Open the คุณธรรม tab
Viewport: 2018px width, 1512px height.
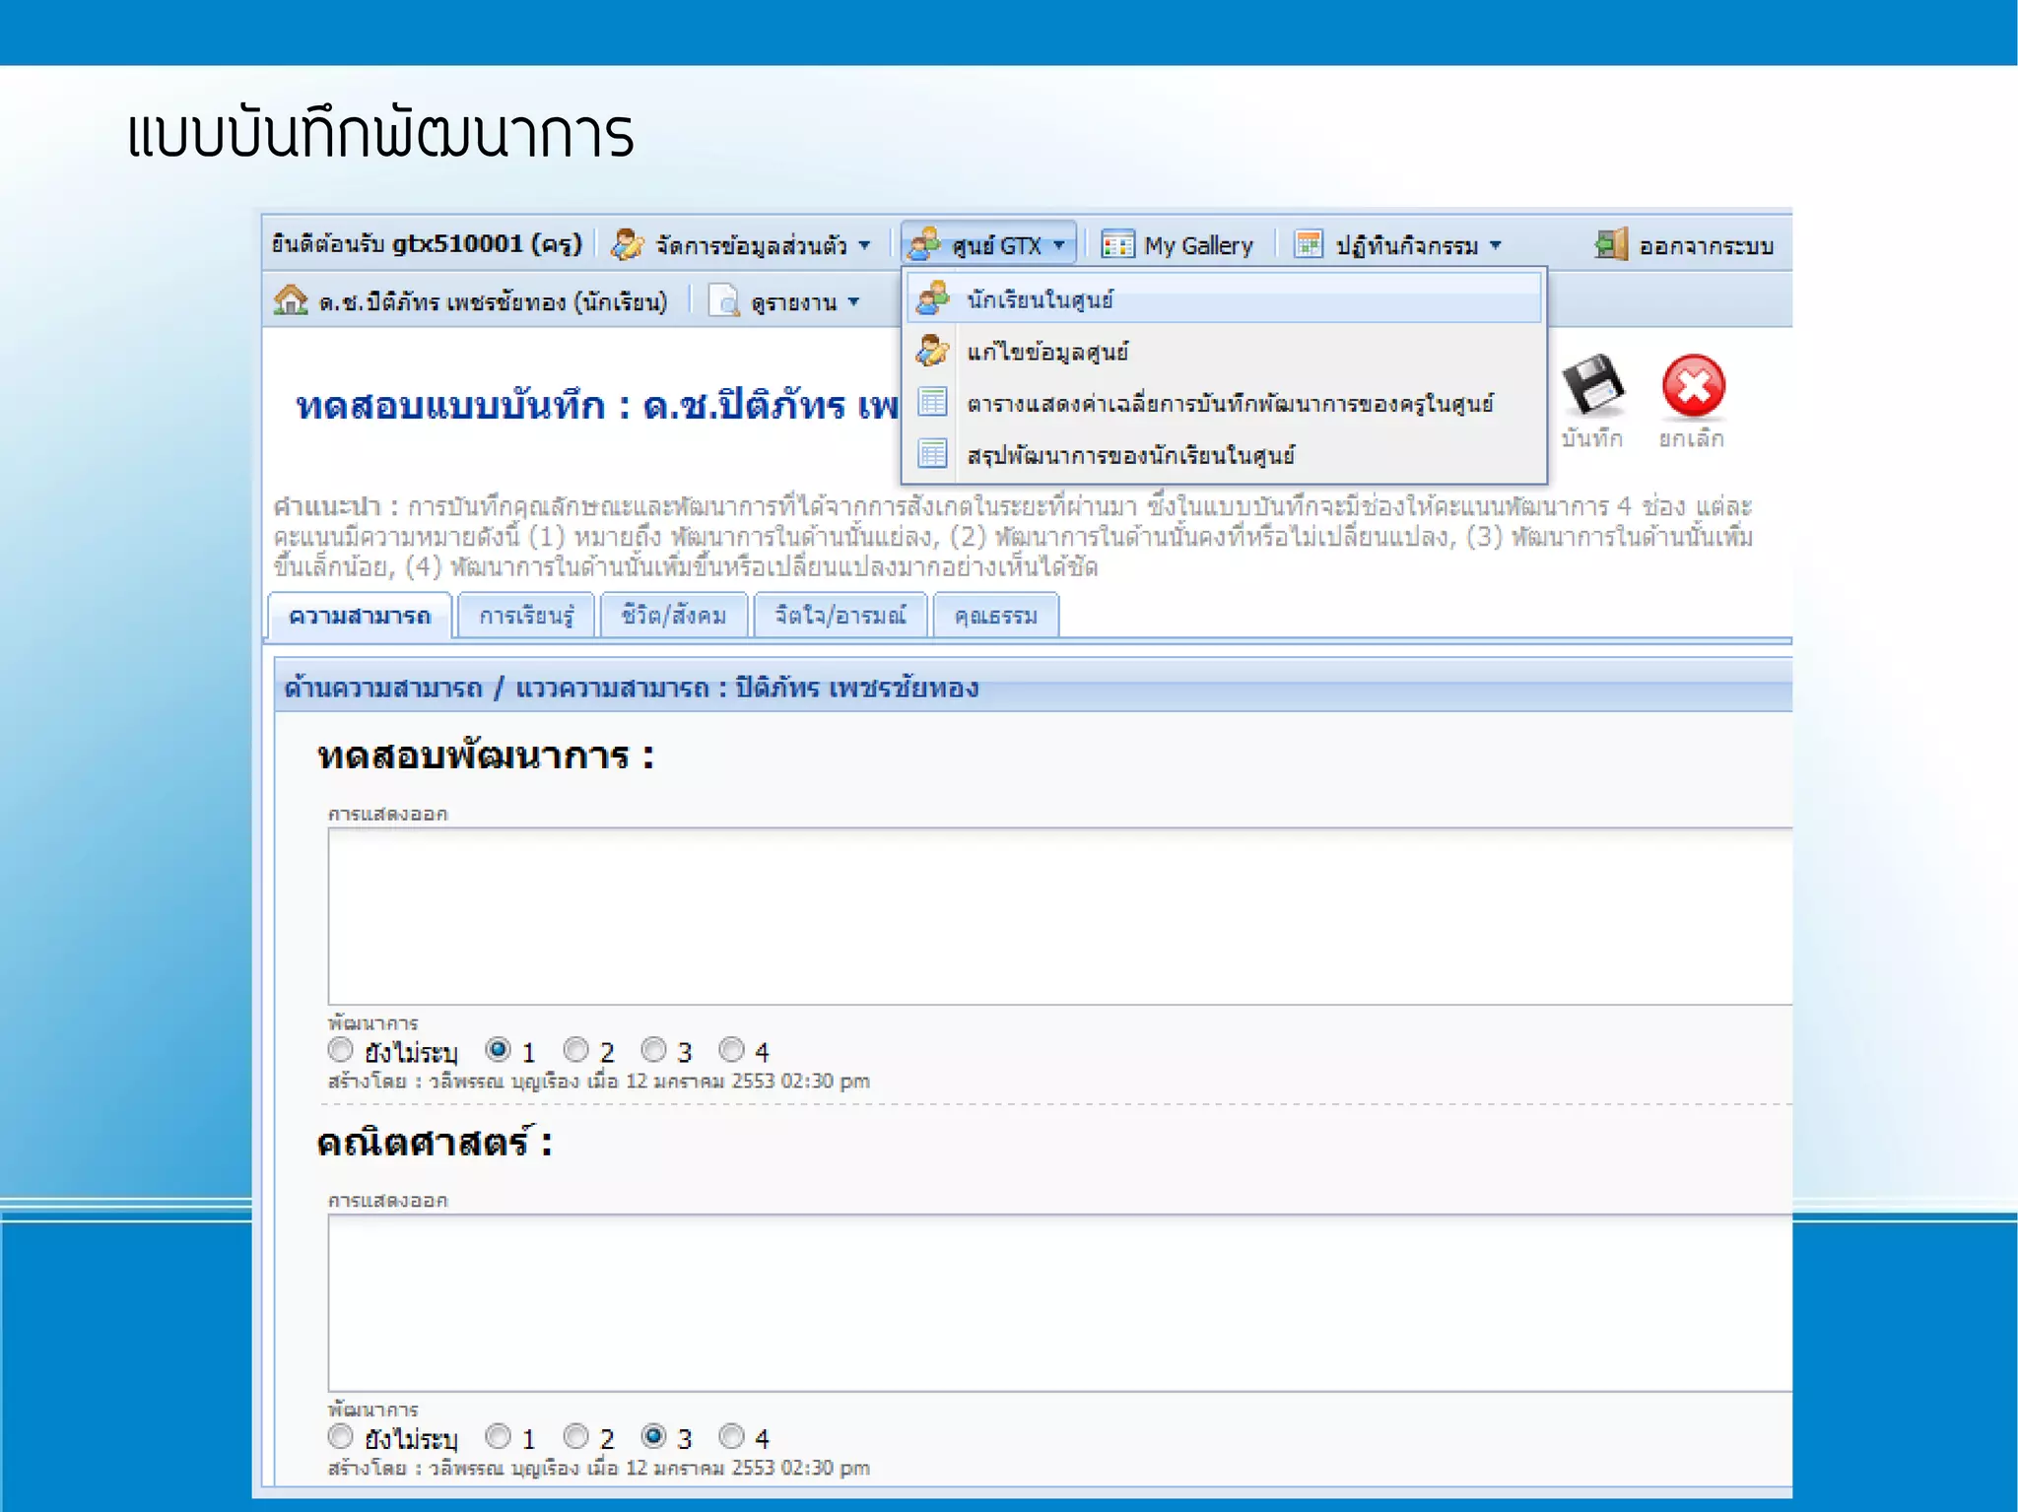click(995, 617)
